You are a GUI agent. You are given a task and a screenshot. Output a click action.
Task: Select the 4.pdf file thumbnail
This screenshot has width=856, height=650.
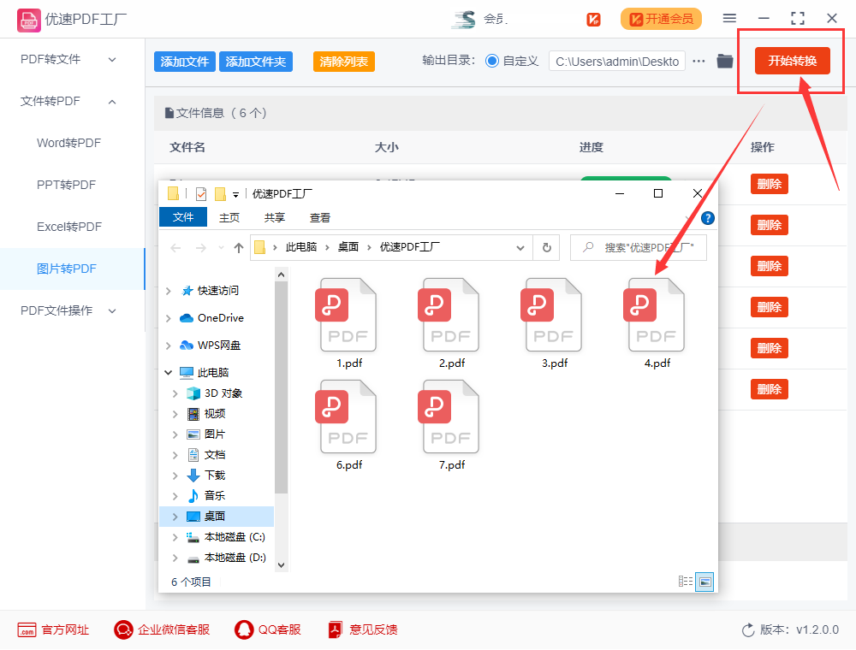tap(656, 315)
